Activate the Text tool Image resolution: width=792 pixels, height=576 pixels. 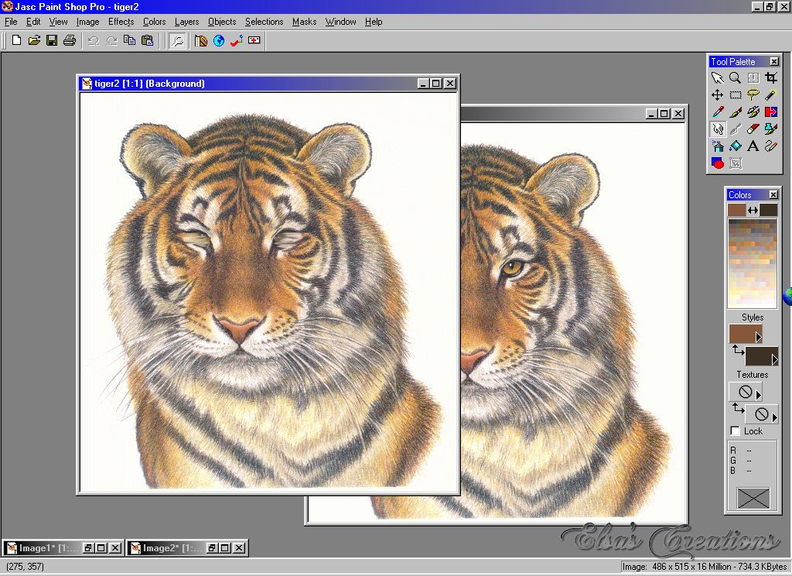pos(753,146)
